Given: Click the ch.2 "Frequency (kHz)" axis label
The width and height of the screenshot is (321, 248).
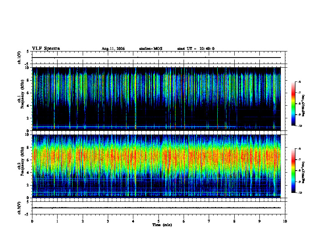Looking at the screenshot, I should [x=22, y=161].
